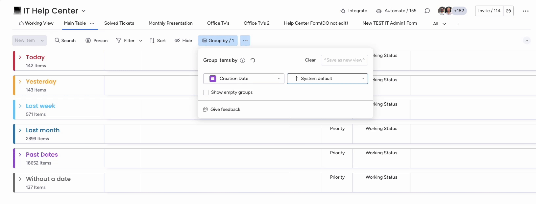Viewport: 536px width, 204px height.
Task: Click Working Status in Past Dates row
Action: 381,153
